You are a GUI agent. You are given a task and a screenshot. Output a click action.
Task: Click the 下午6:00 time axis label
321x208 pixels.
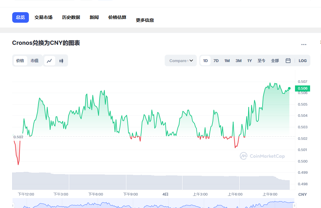click(96, 194)
